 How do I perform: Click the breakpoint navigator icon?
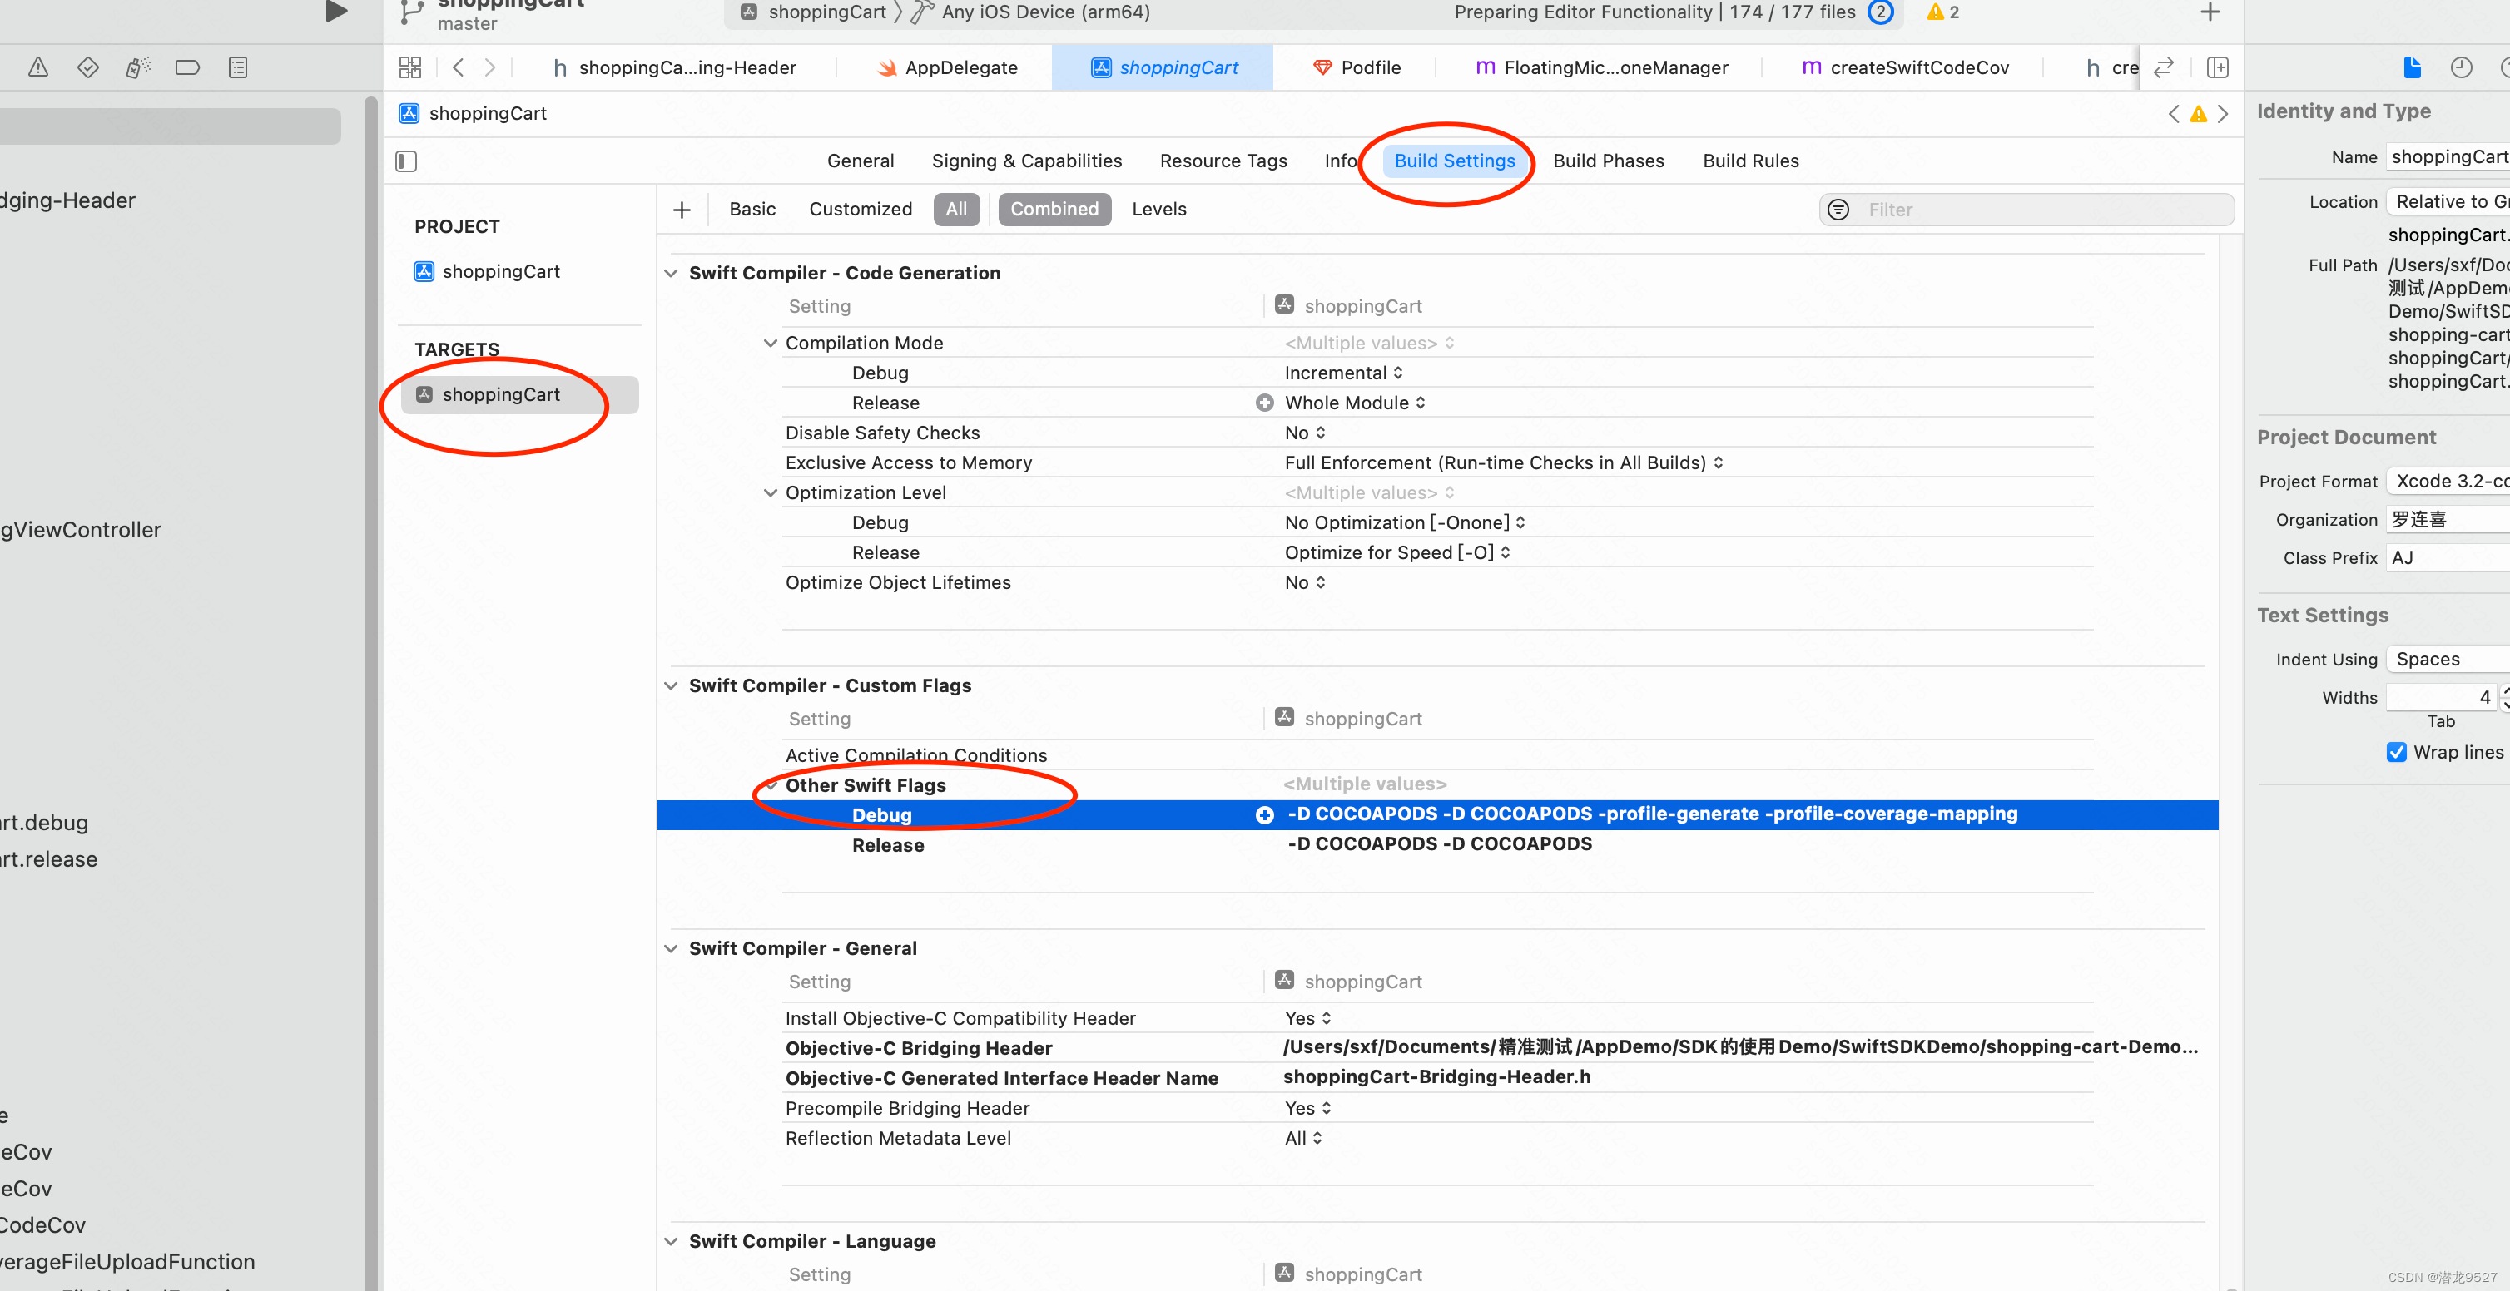[x=187, y=67]
